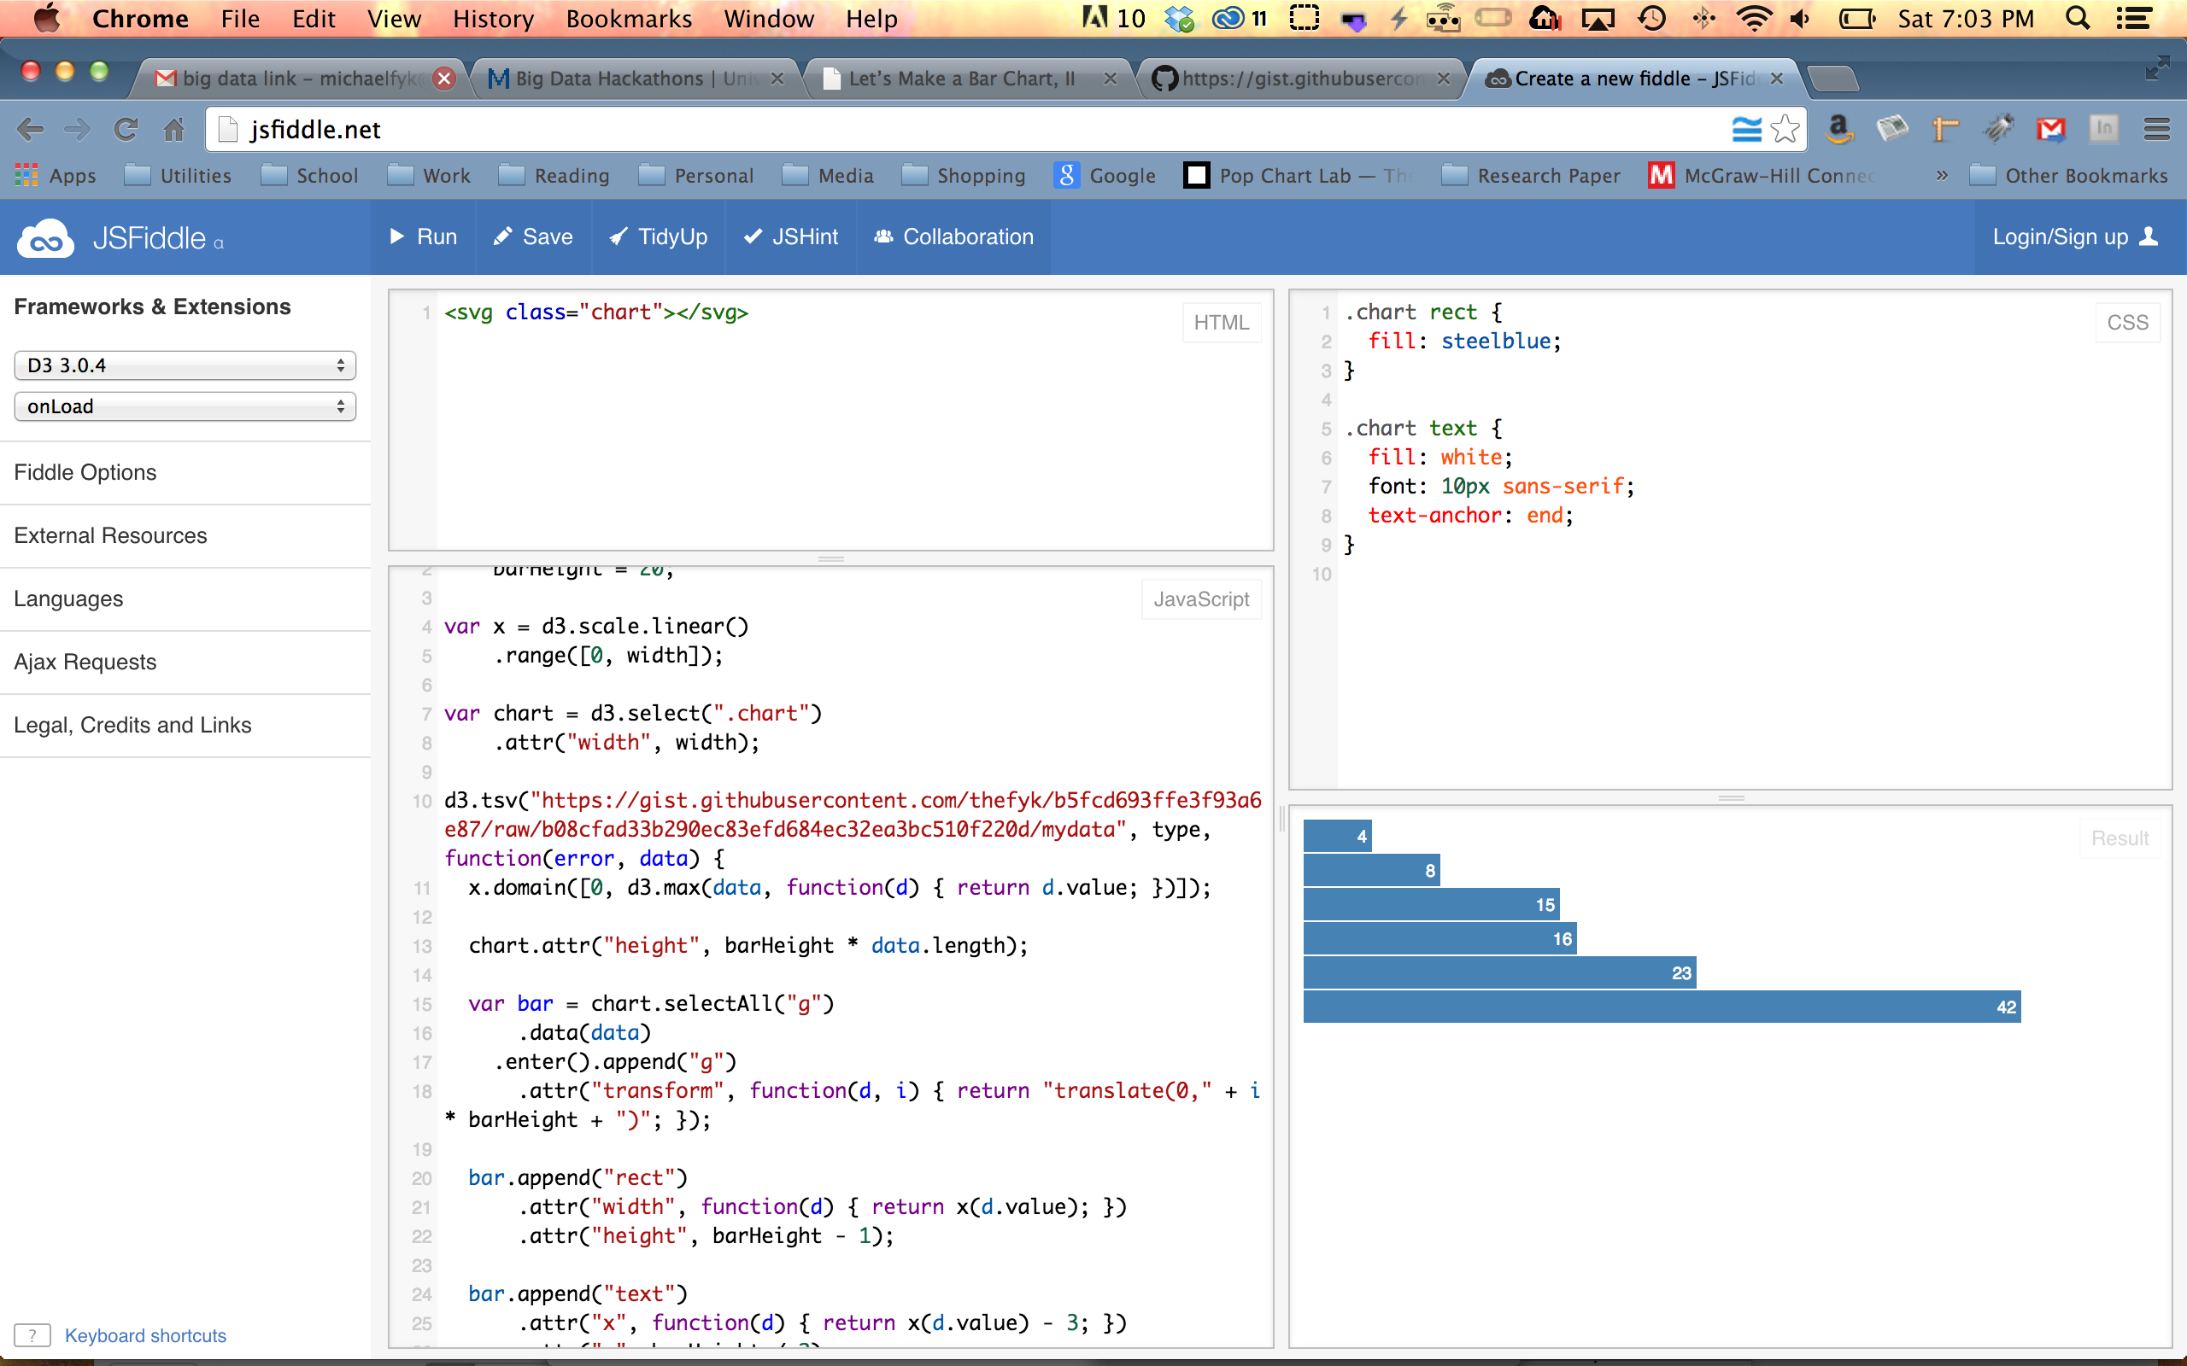Open the School bookmarks folder
The image size is (2187, 1366).
(310, 175)
